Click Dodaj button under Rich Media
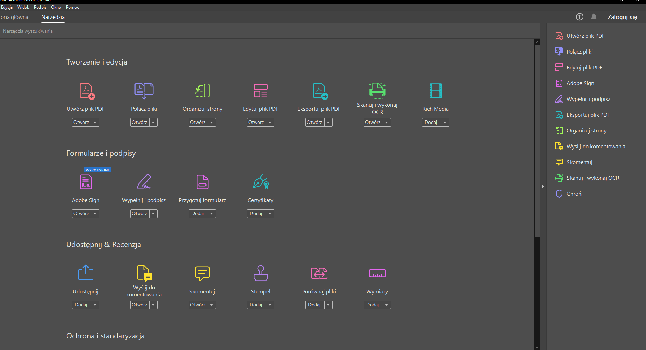Viewport: 646px width, 350px height. (x=432, y=122)
